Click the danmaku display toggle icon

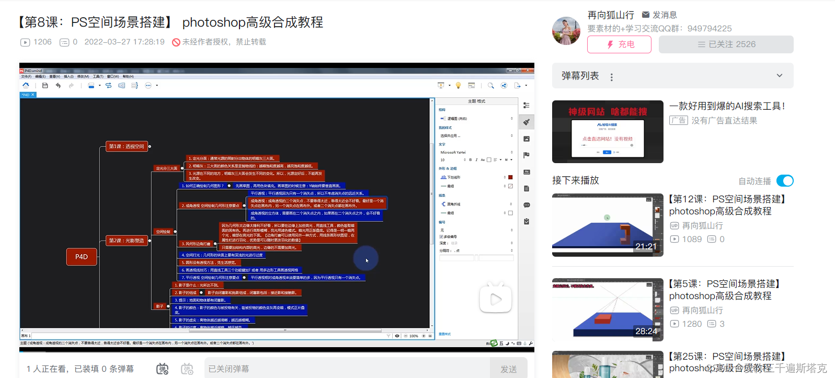click(x=163, y=369)
